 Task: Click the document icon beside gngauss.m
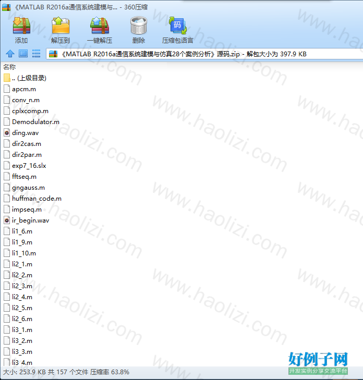click(7, 188)
